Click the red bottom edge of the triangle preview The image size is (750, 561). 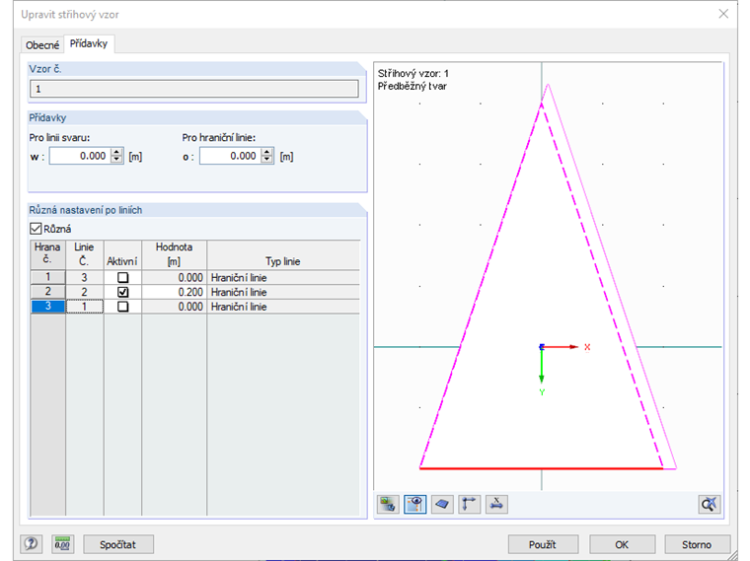tap(542, 468)
